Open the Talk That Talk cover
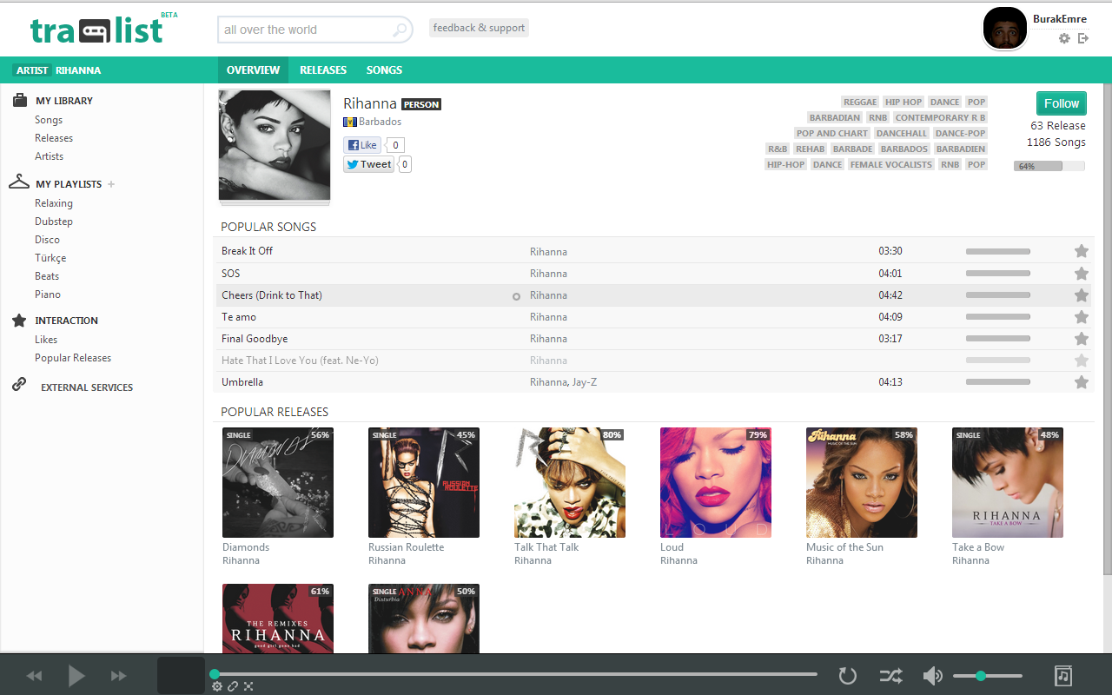This screenshot has width=1112, height=695. click(570, 482)
